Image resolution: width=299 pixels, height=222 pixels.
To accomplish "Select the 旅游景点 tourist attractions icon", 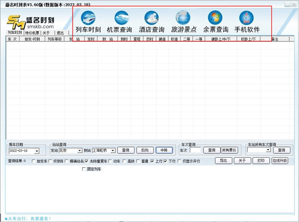I will click(183, 22).
